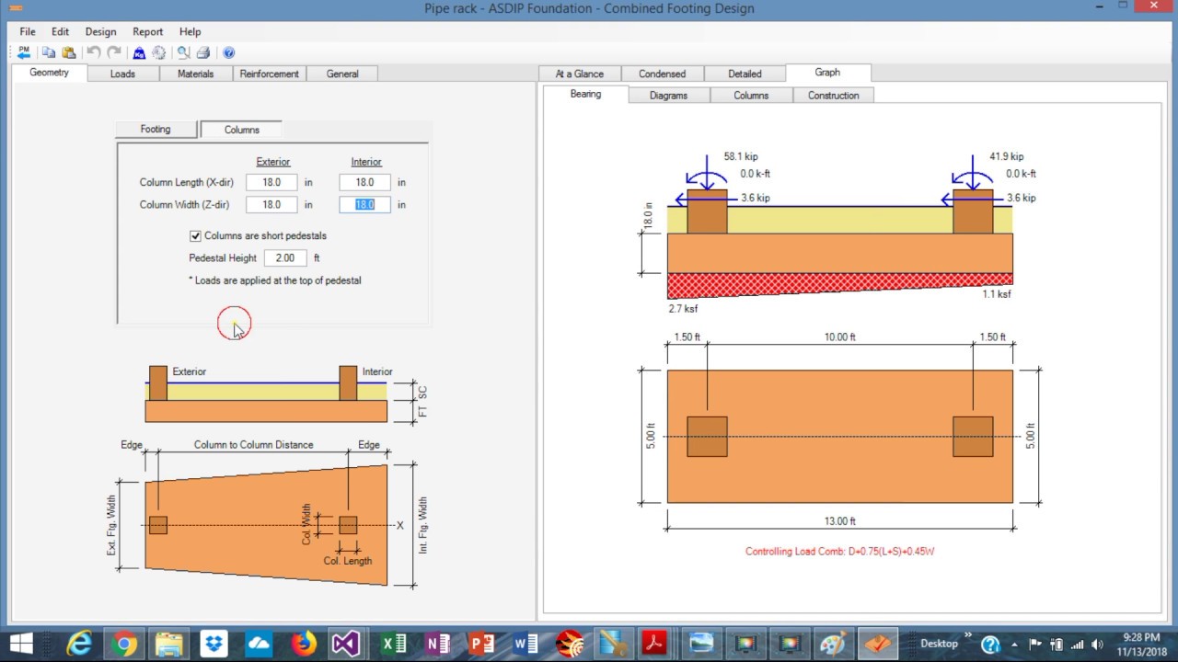Show the Bearing graph tab
The width and height of the screenshot is (1178, 662).
585,94
